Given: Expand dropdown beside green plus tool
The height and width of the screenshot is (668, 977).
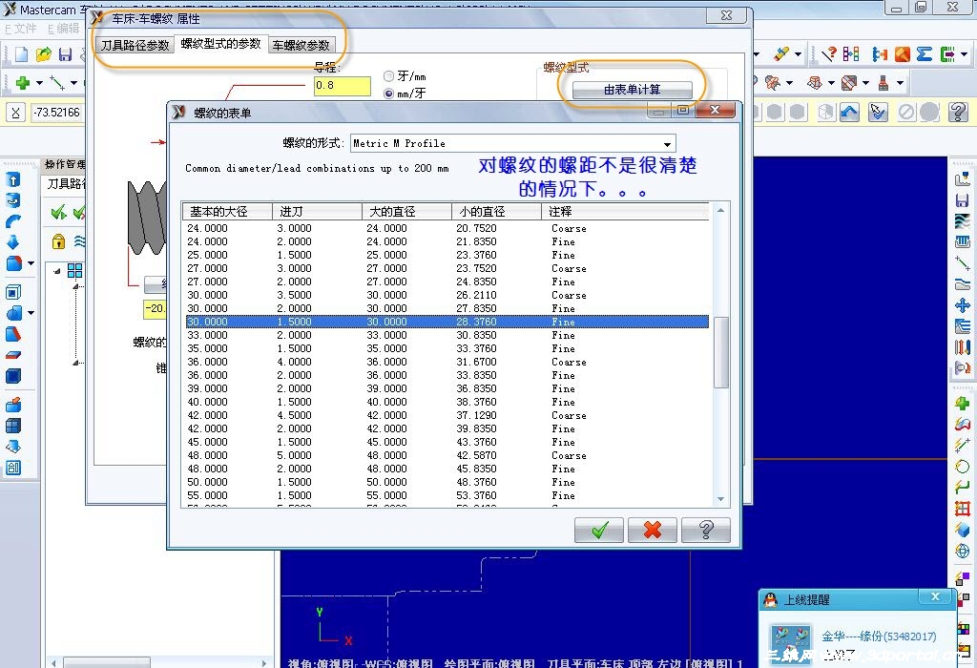Looking at the screenshot, I should point(39,82).
